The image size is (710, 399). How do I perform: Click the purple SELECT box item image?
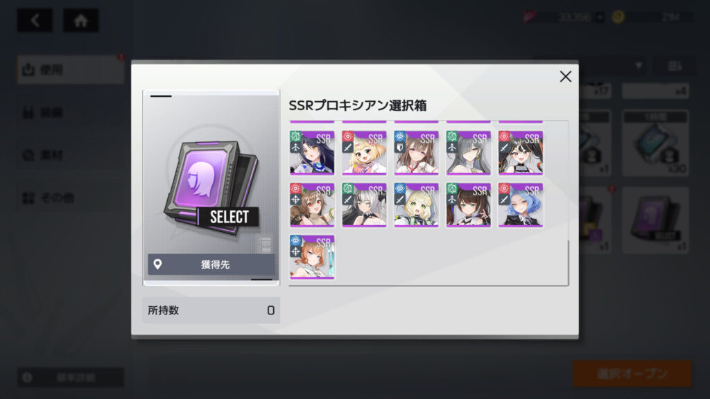(211, 187)
